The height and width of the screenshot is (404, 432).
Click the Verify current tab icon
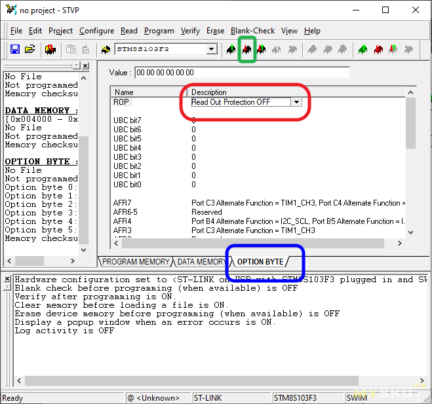pyautogui.click(x=262, y=49)
